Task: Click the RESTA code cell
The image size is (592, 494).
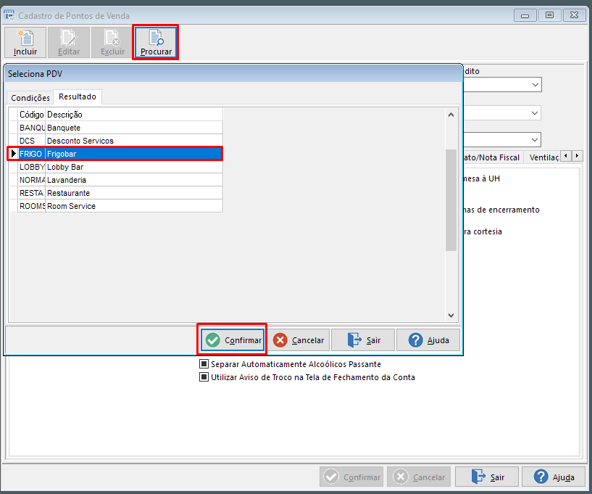Action: click(32, 193)
